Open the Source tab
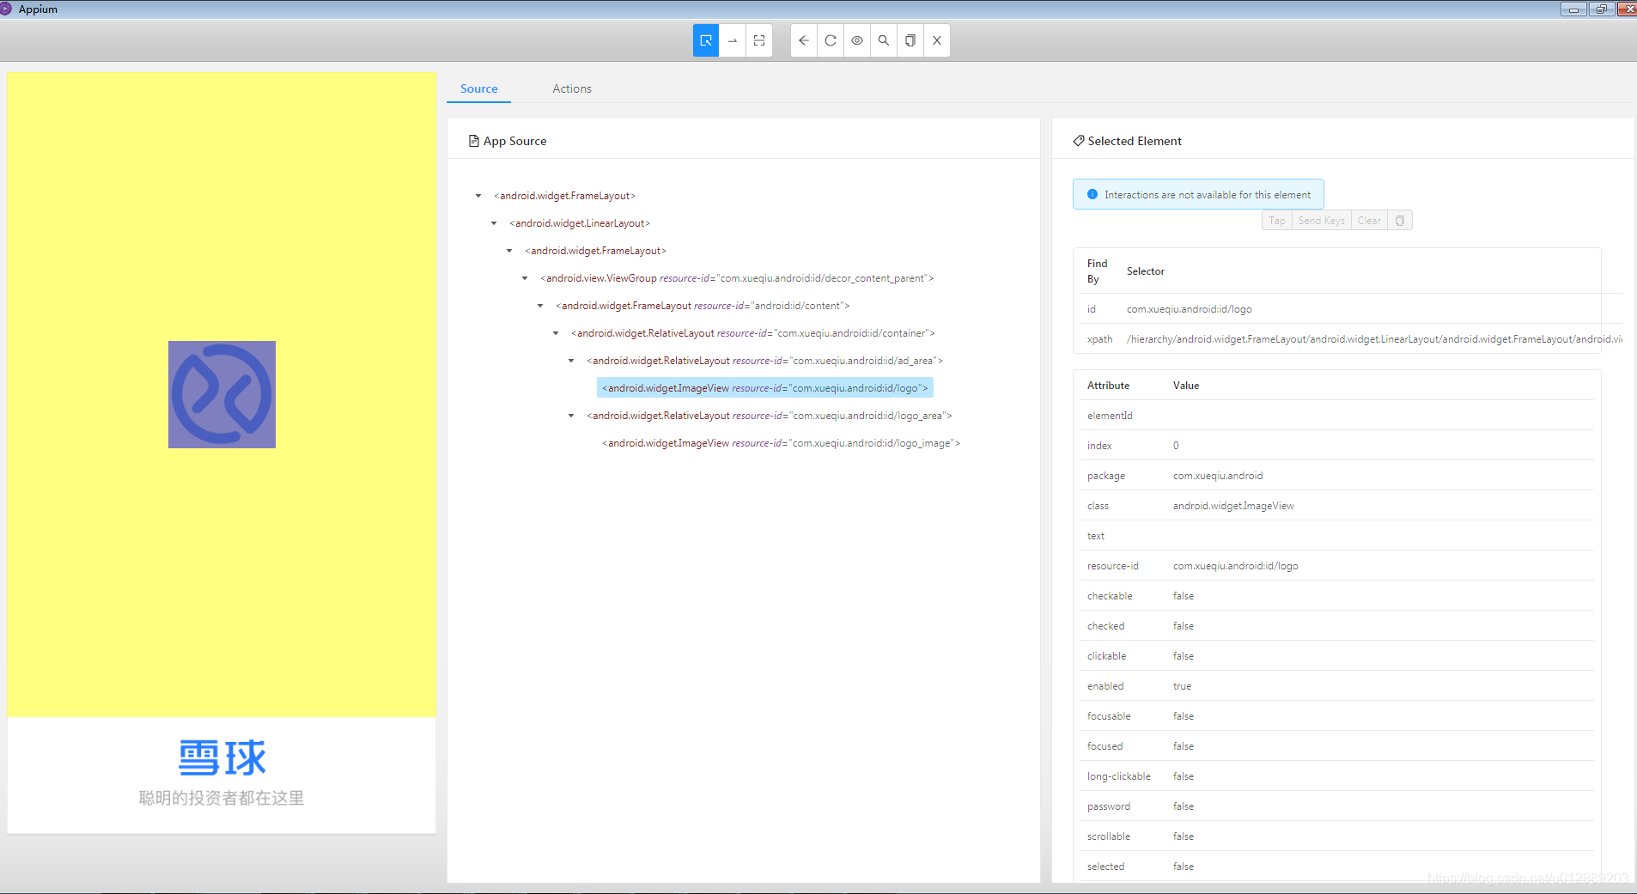 pyautogui.click(x=478, y=88)
